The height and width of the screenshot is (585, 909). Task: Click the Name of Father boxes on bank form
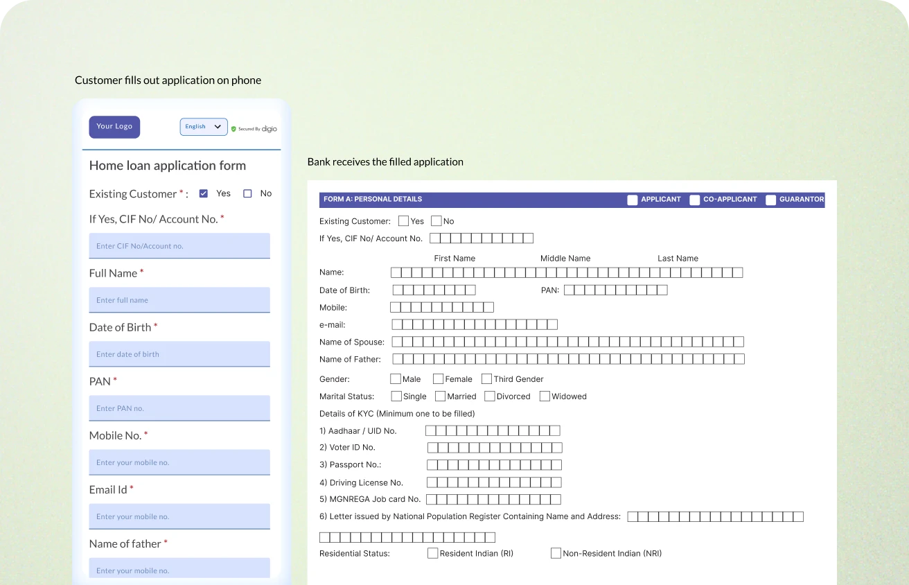(x=569, y=359)
